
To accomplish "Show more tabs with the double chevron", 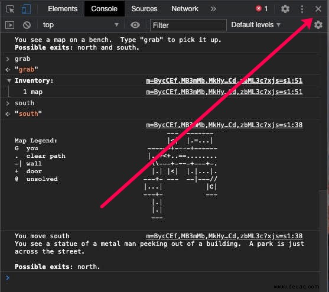I will click(x=213, y=9).
